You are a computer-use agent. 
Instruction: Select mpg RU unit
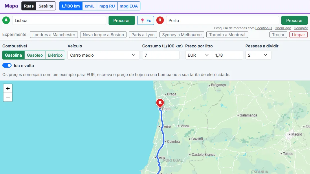point(107,6)
